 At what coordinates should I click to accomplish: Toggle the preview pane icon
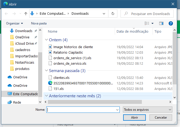coord(161,23)
